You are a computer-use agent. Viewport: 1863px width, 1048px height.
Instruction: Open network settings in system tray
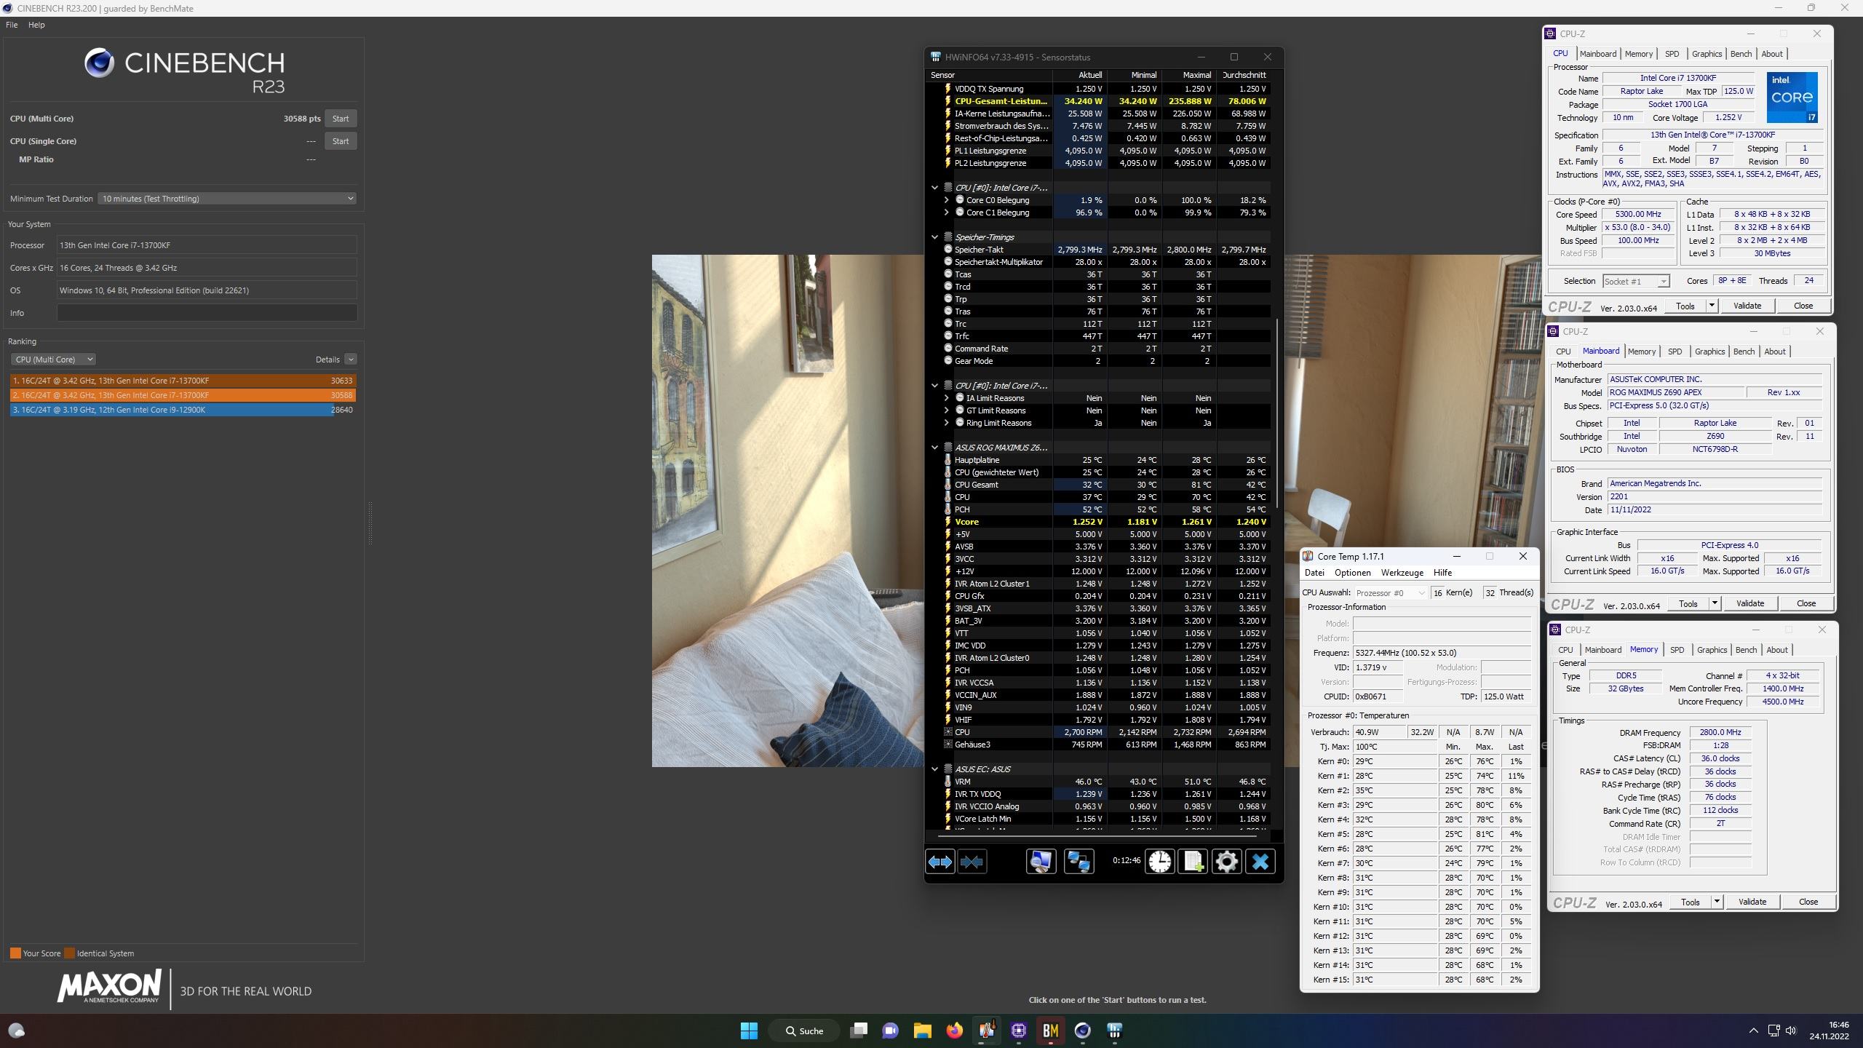click(x=1773, y=1031)
